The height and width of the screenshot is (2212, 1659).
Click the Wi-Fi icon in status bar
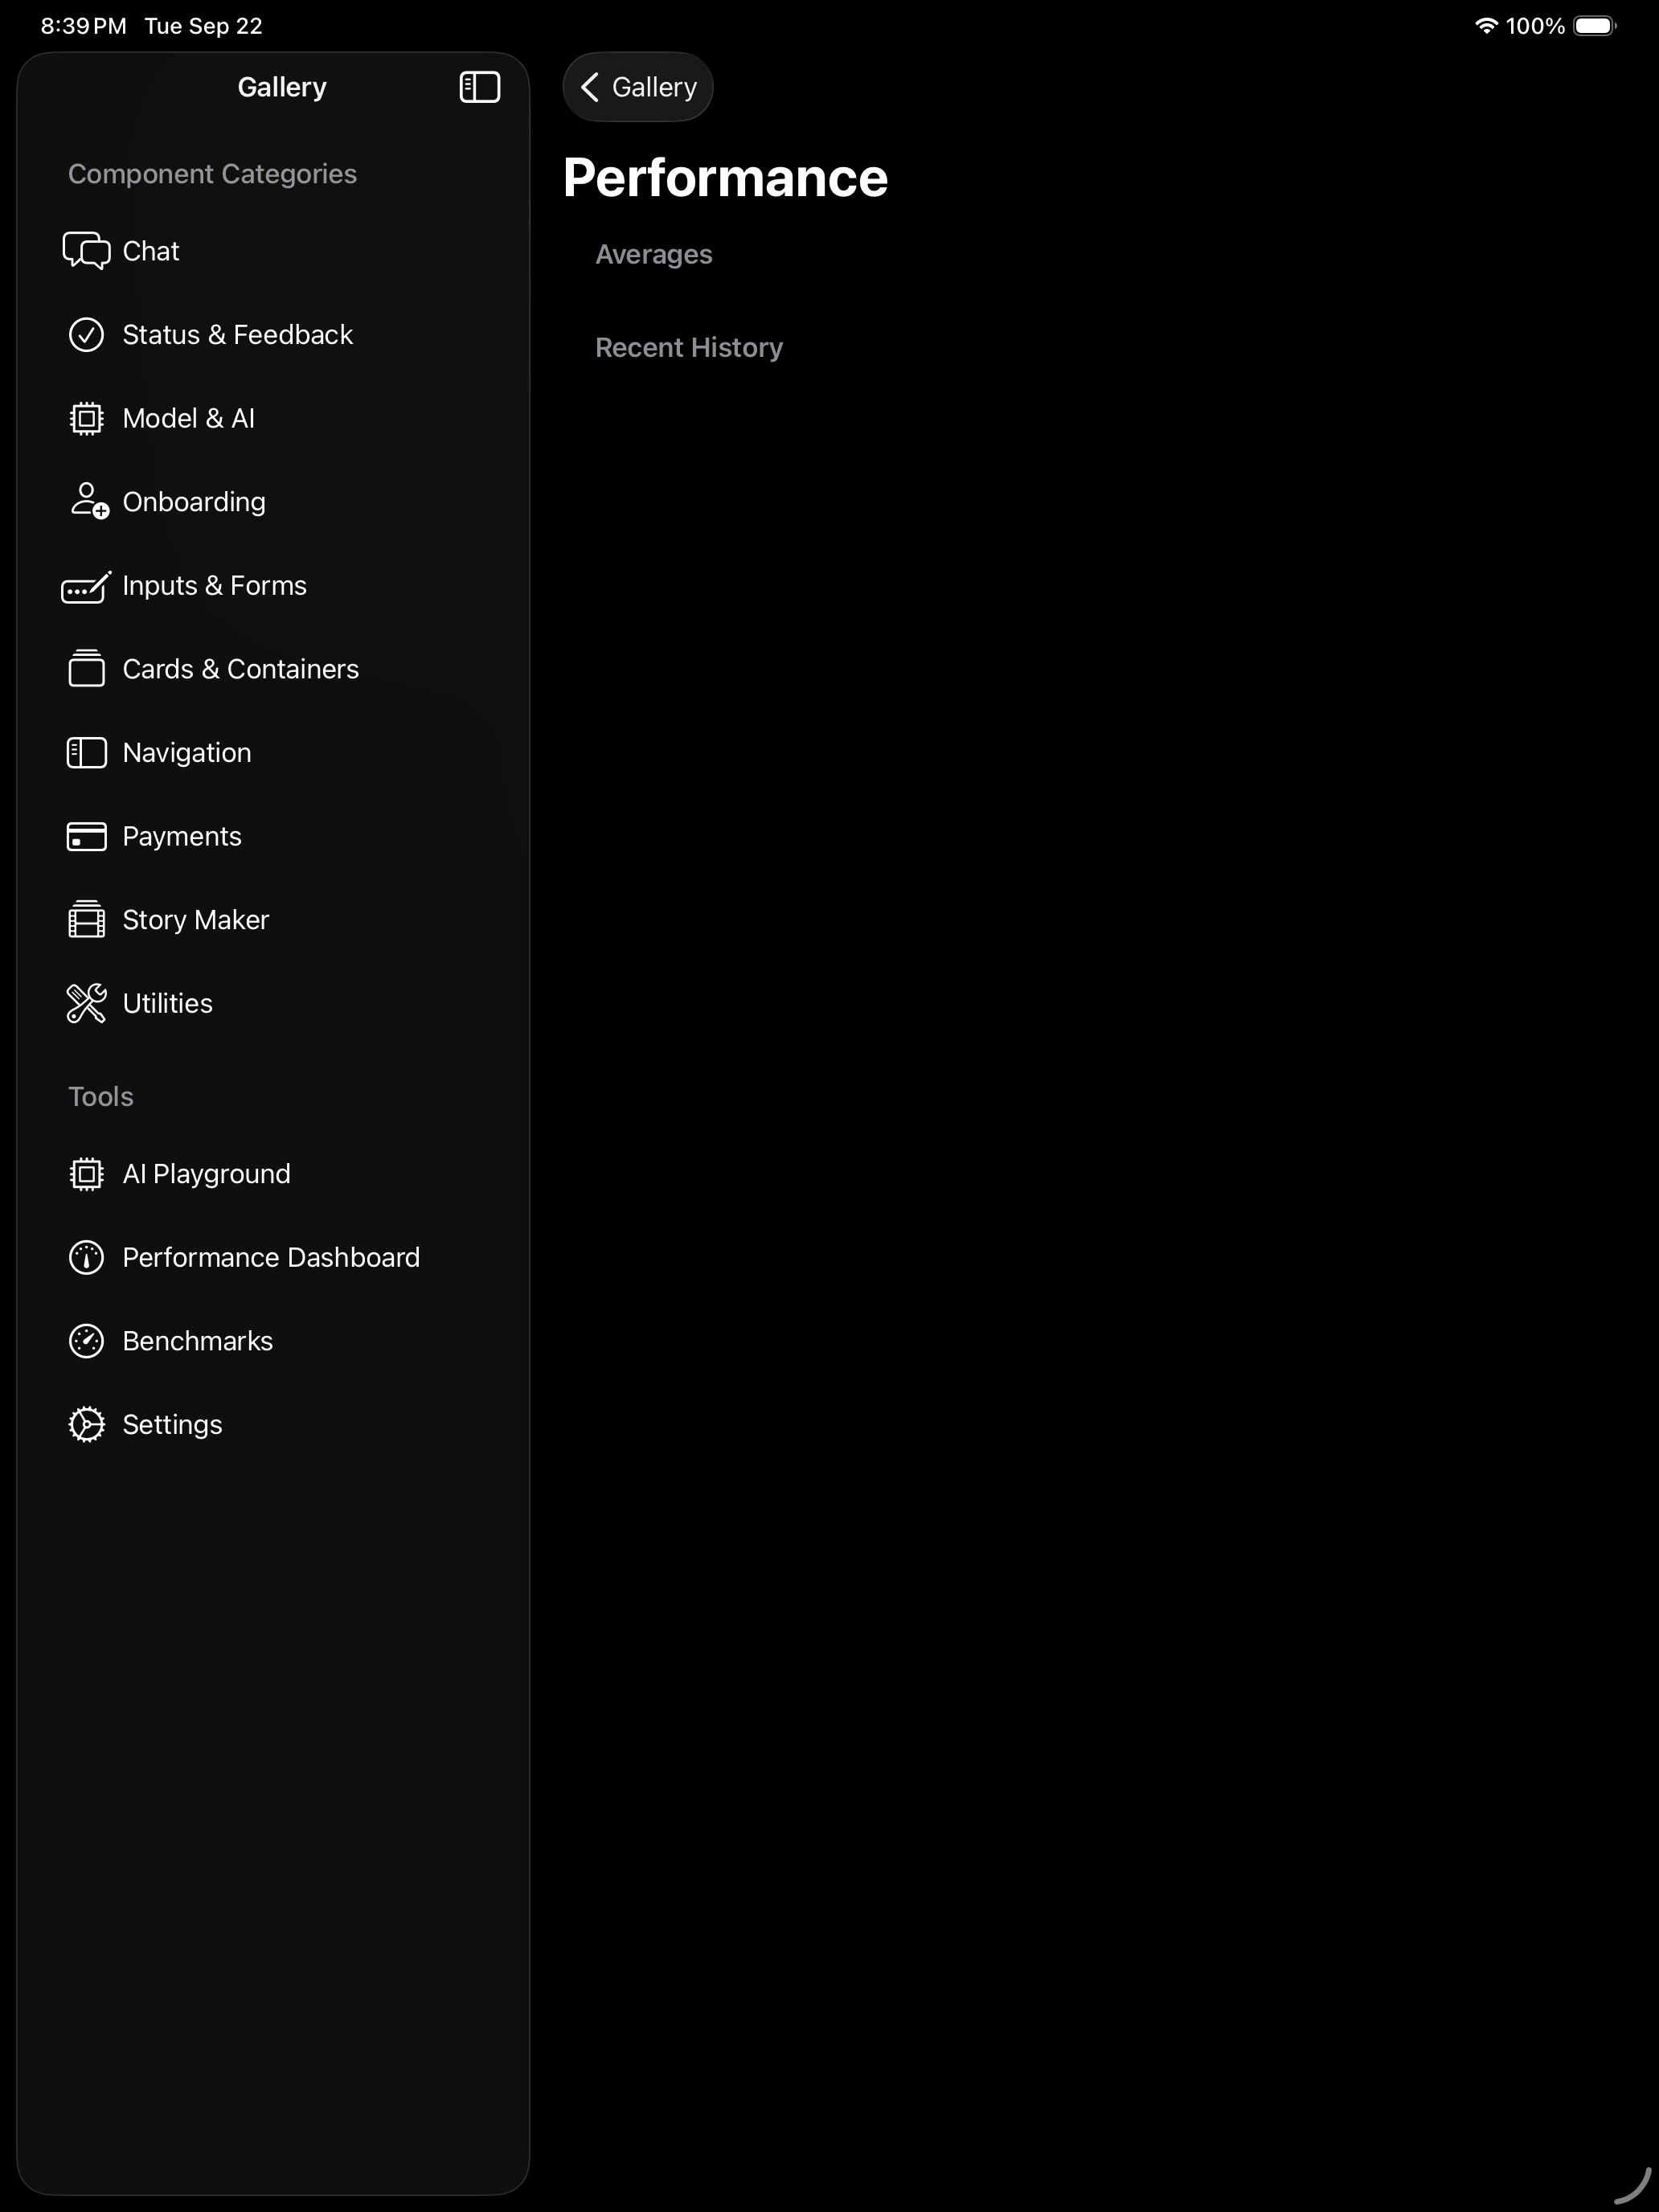pos(1486,26)
